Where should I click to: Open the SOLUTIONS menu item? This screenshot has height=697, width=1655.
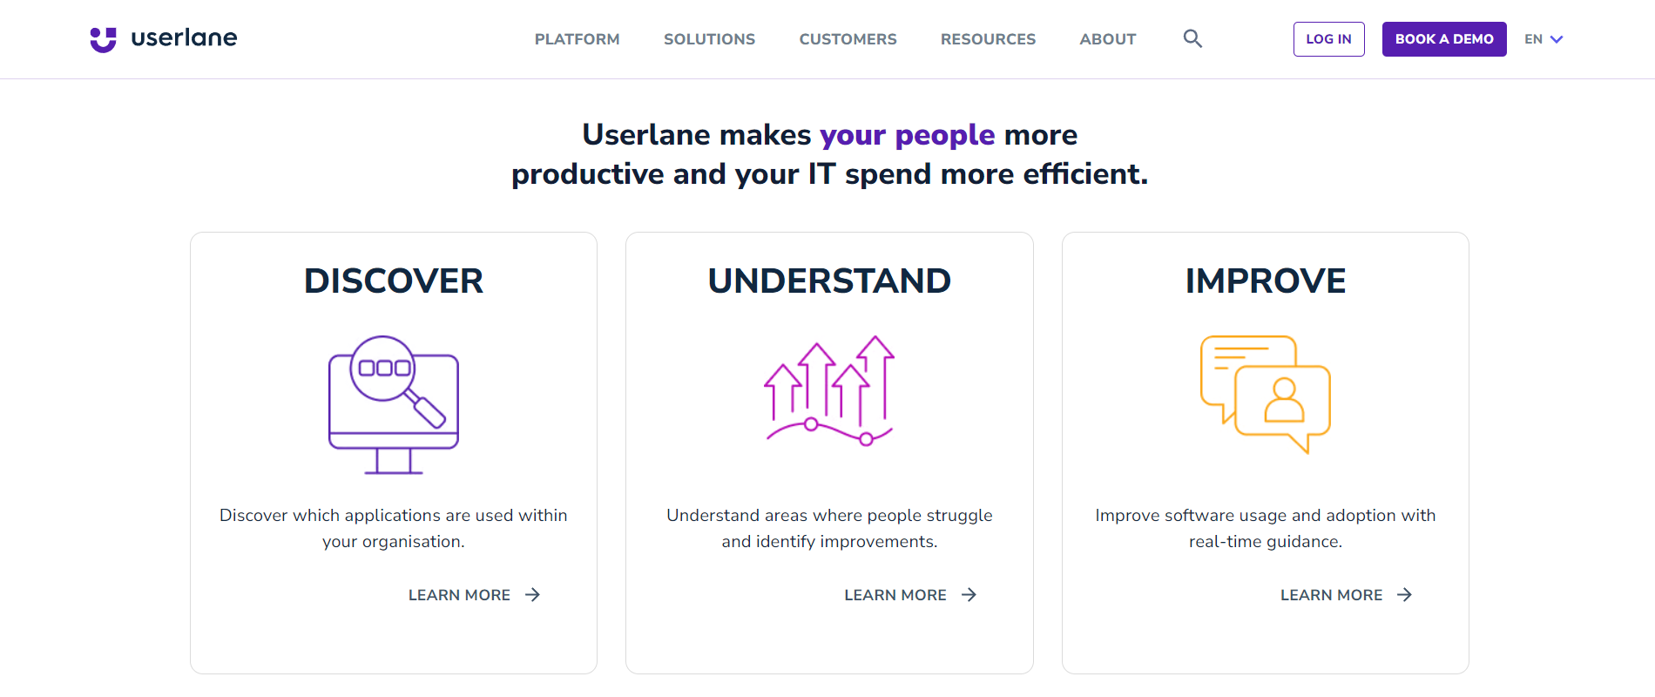(x=709, y=38)
